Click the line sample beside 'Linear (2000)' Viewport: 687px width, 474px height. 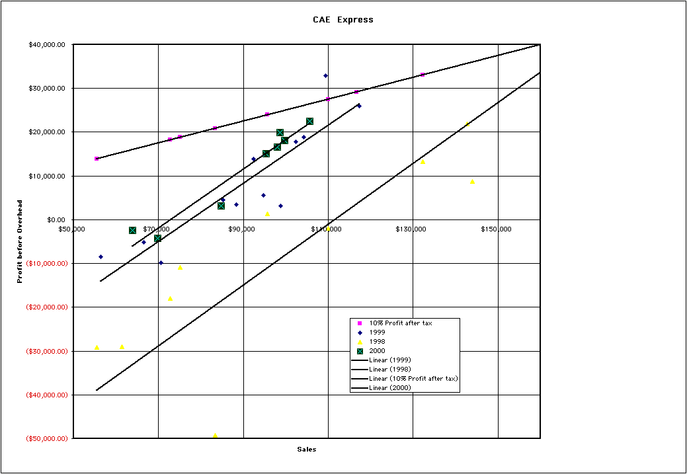click(360, 388)
